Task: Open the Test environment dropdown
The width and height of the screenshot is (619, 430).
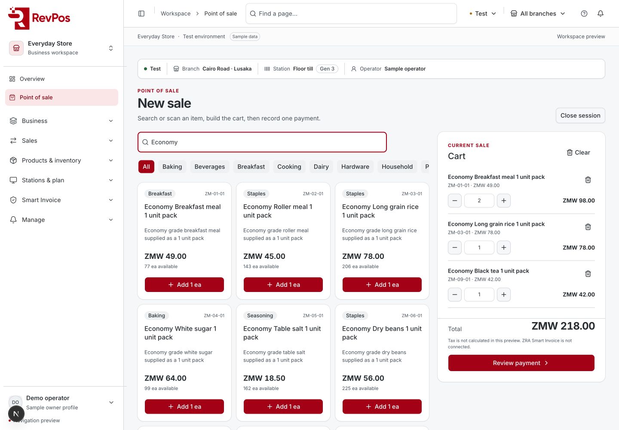Action: click(x=483, y=14)
